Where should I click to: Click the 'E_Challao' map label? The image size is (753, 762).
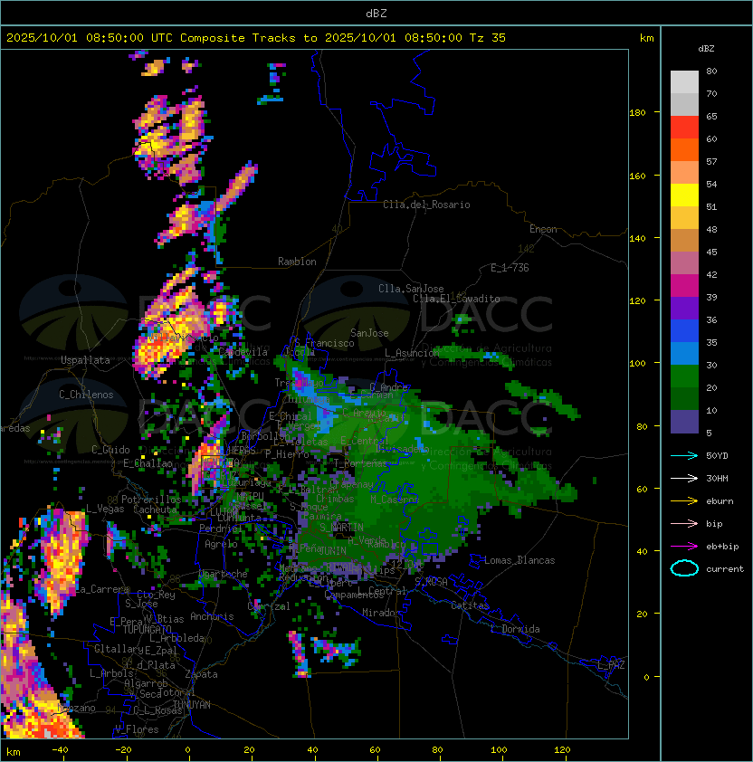pos(148,463)
